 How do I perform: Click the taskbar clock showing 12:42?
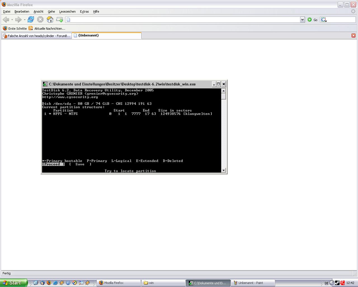point(350,283)
